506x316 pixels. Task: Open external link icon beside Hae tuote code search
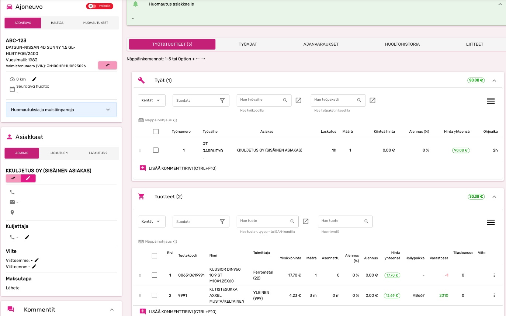(305, 221)
